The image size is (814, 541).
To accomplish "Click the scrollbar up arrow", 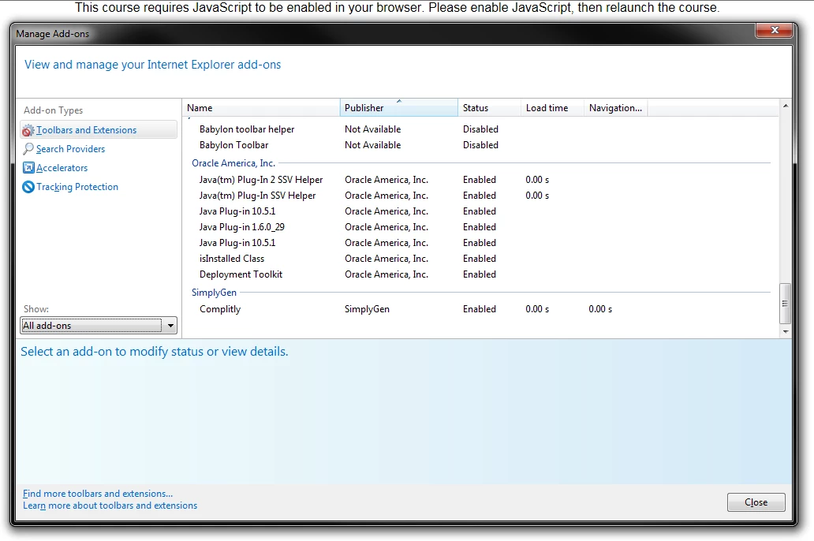I will [x=786, y=106].
